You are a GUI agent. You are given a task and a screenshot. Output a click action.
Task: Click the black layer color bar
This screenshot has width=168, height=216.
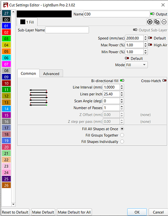44,14
